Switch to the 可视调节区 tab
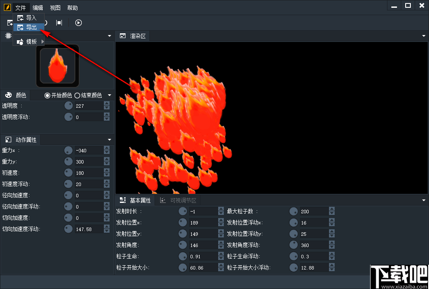The height and width of the screenshot is (289, 429). click(x=178, y=200)
